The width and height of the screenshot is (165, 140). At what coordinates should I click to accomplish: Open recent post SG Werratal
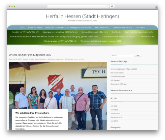115,80
